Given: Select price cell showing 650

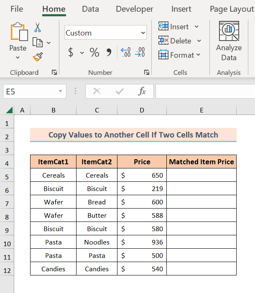Looking at the screenshot, I should point(142,175).
